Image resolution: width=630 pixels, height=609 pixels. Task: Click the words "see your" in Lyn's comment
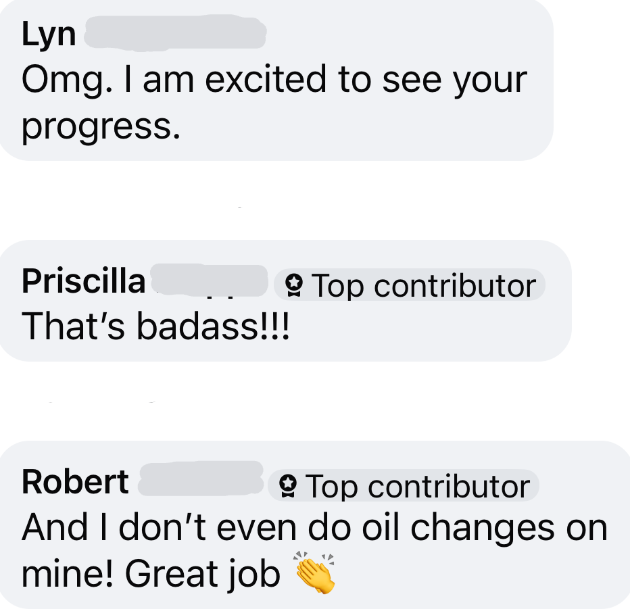click(x=454, y=80)
